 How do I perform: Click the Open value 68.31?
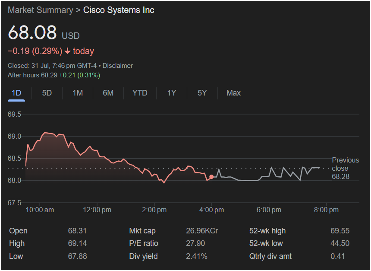pos(77,231)
